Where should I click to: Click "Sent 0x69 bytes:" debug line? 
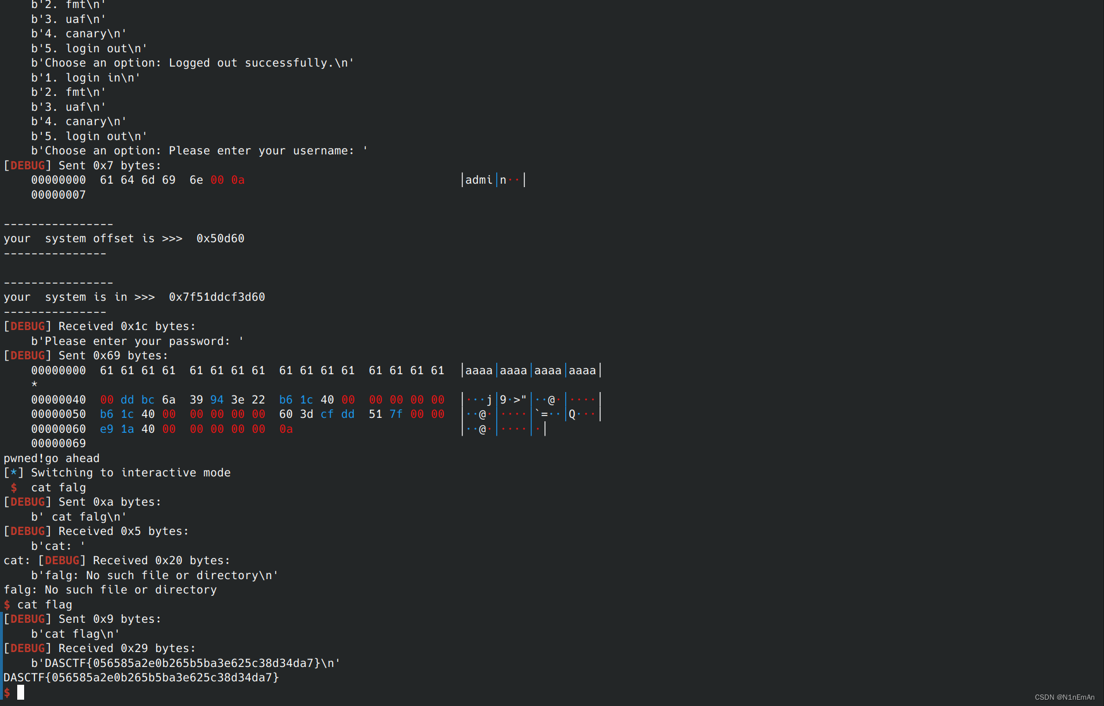pyautogui.click(x=86, y=355)
